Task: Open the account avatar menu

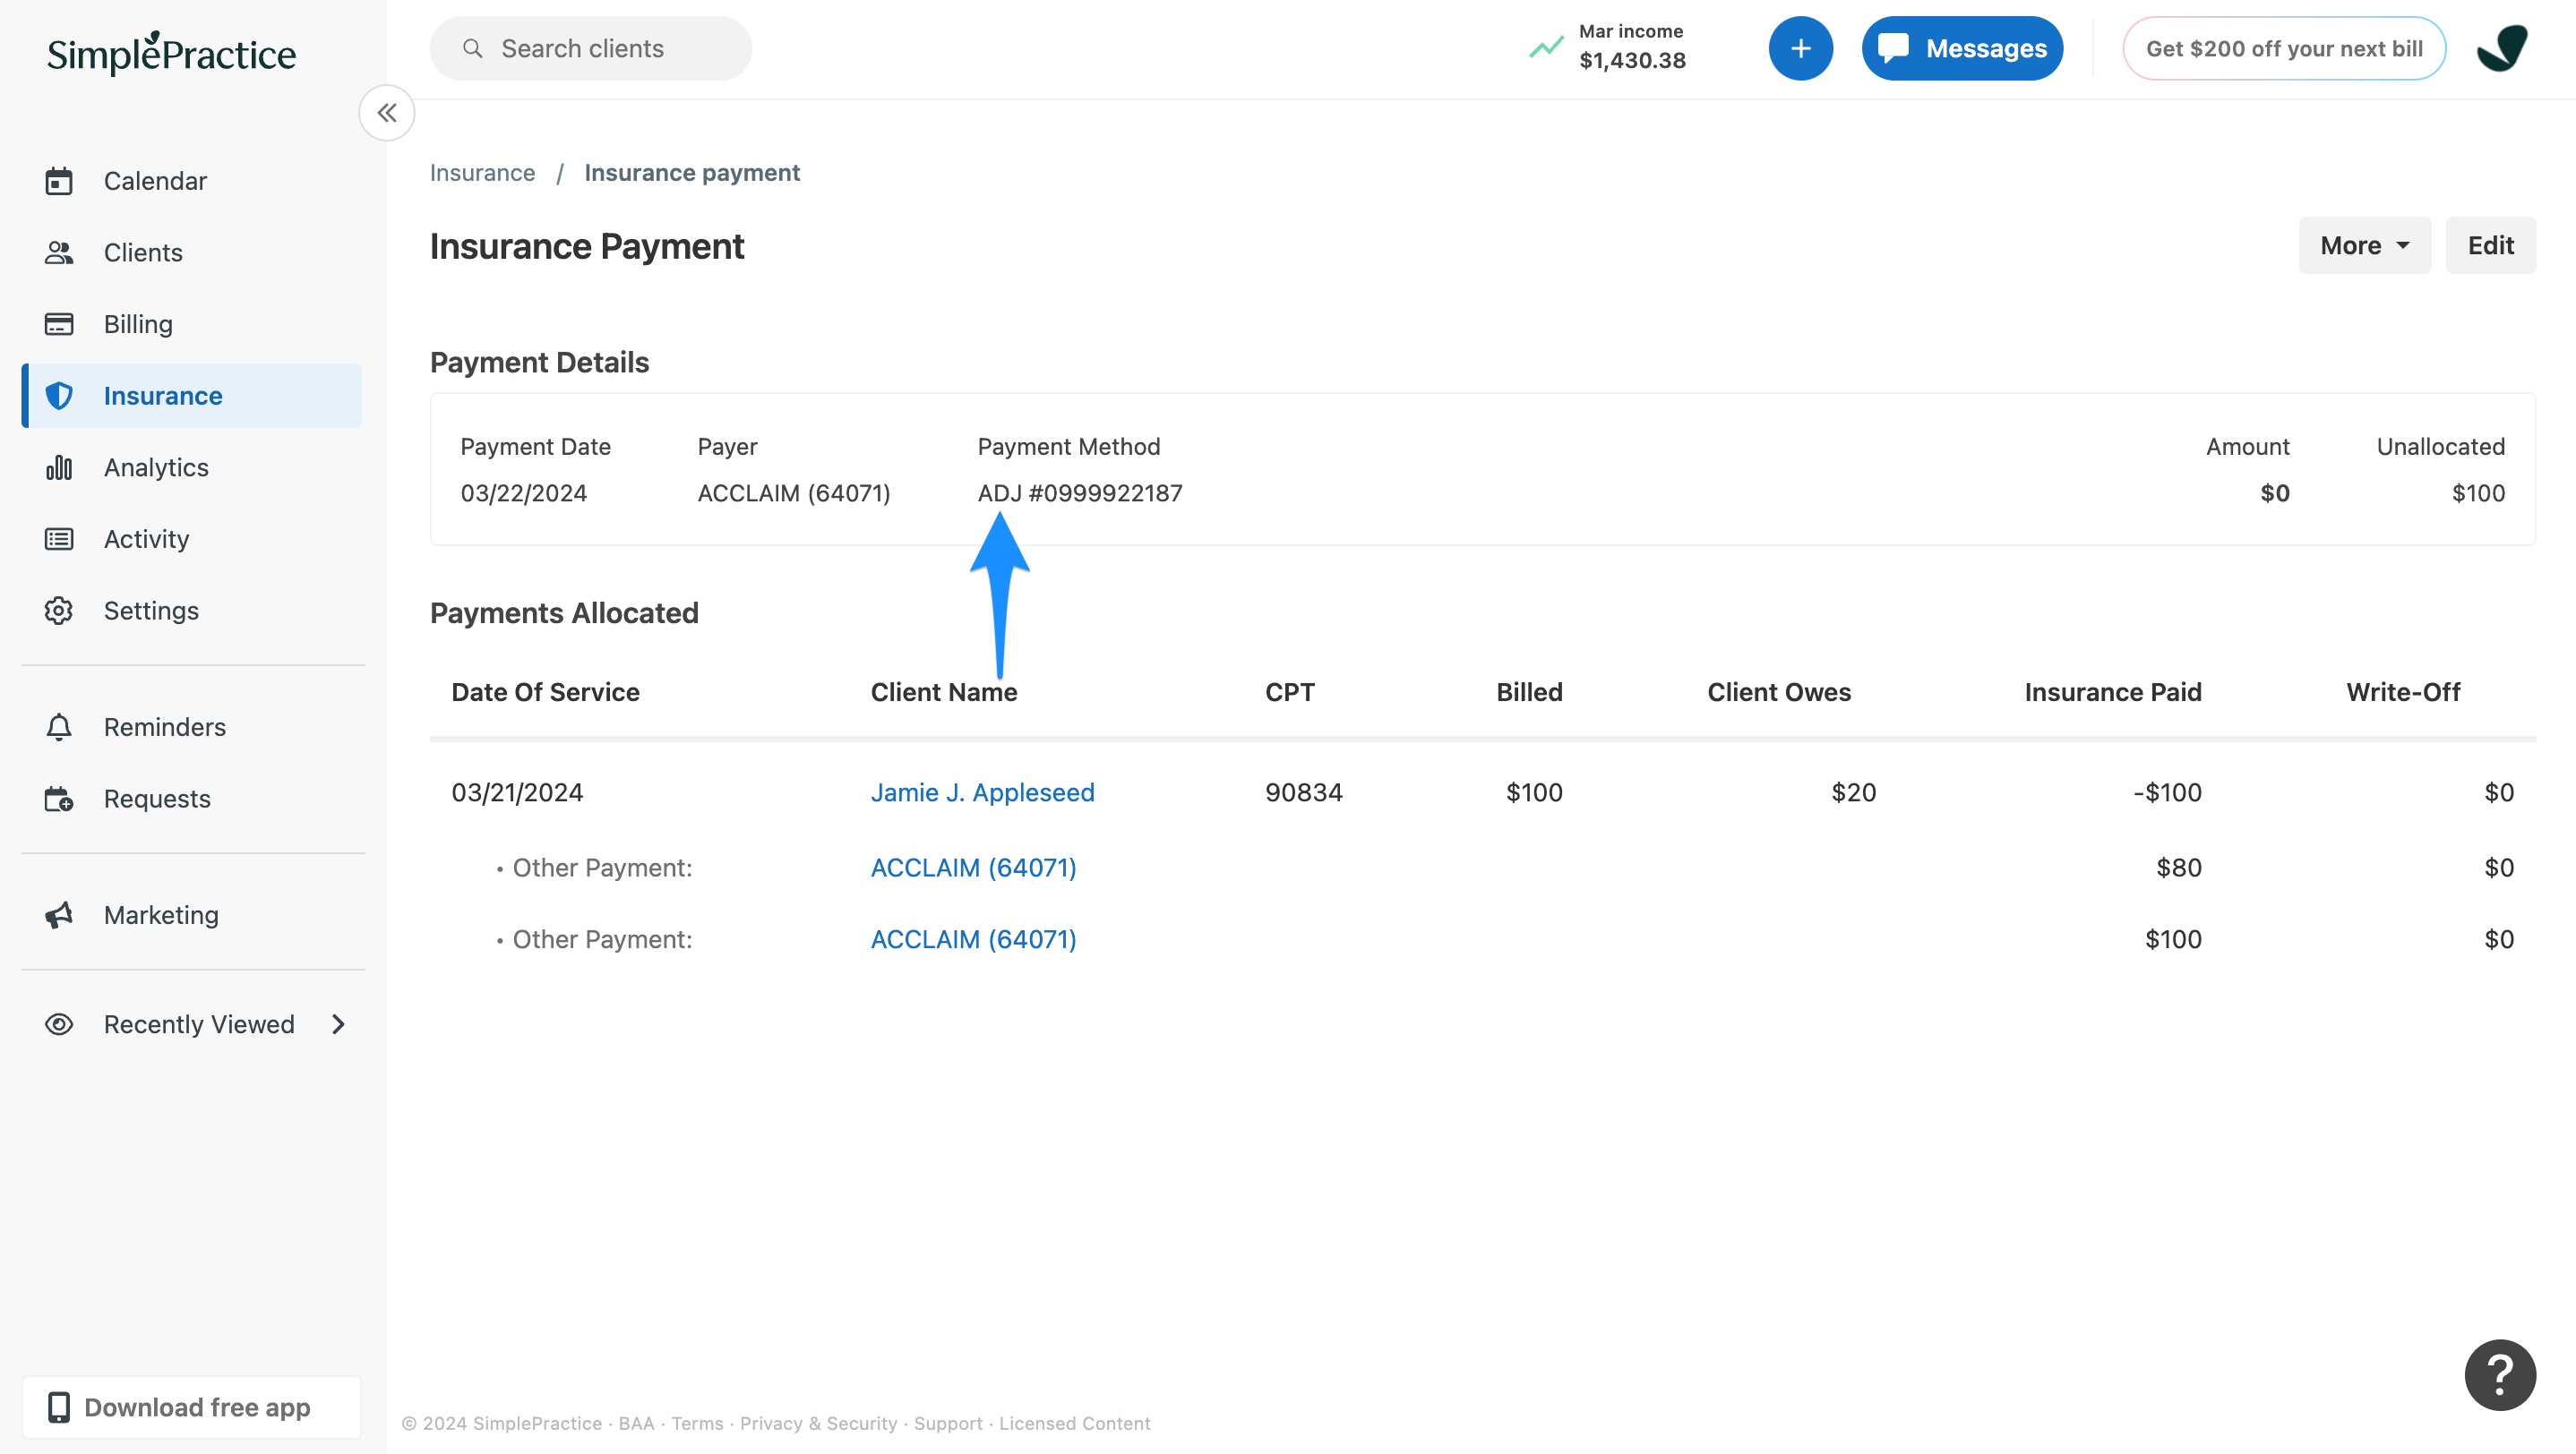Action: point(2502,48)
